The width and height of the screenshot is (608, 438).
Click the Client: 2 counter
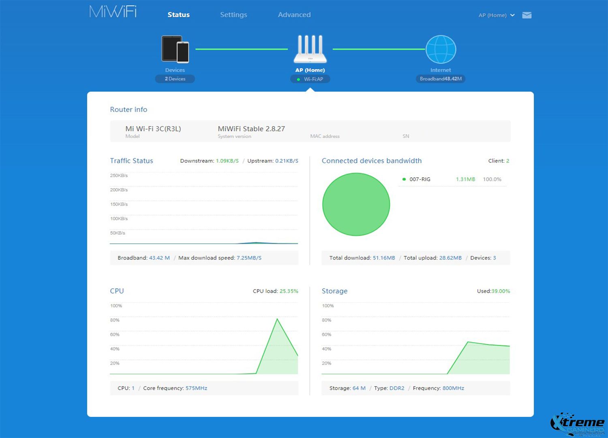pos(499,161)
